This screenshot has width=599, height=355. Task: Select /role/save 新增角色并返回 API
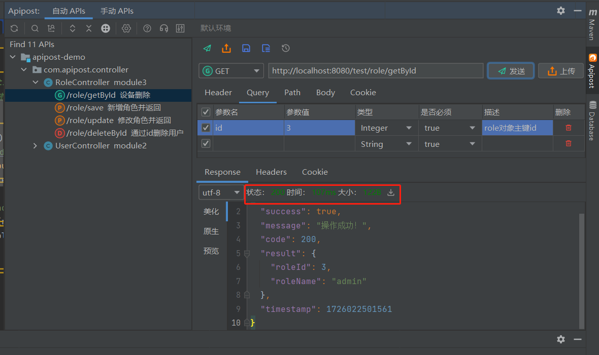click(108, 108)
